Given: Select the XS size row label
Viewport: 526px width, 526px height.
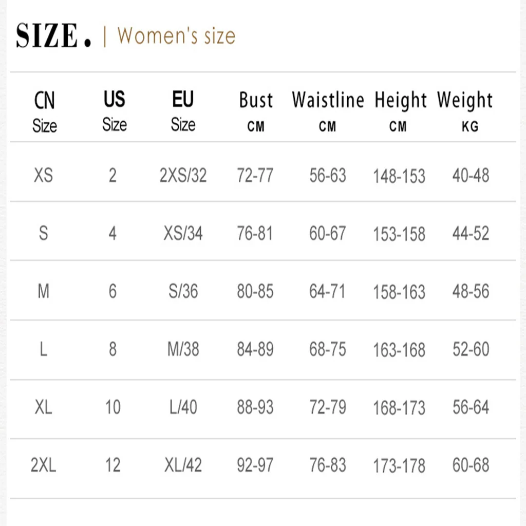Looking at the screenshot, I should click(x=43, y=176).
